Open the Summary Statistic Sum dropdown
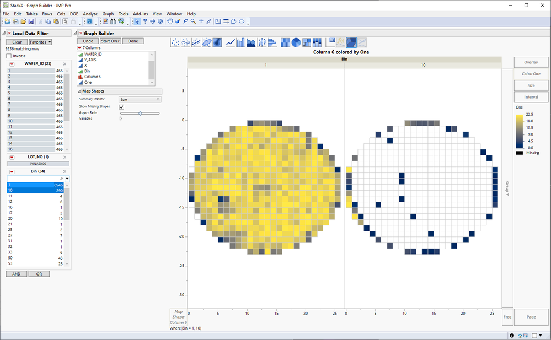The height and width of the screenshot is (340, 551). click(140, 99)
